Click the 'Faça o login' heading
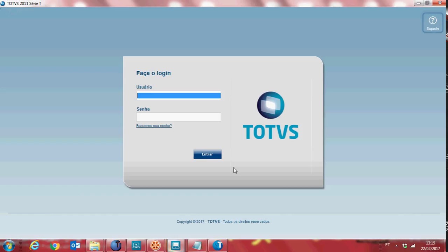This screenshot has width=448, height=252. tap(154, 73)
